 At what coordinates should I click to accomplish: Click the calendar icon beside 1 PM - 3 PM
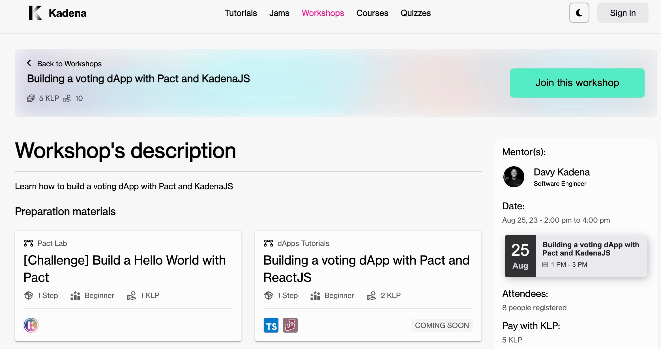pyautogui.click(x=545, y=265)
